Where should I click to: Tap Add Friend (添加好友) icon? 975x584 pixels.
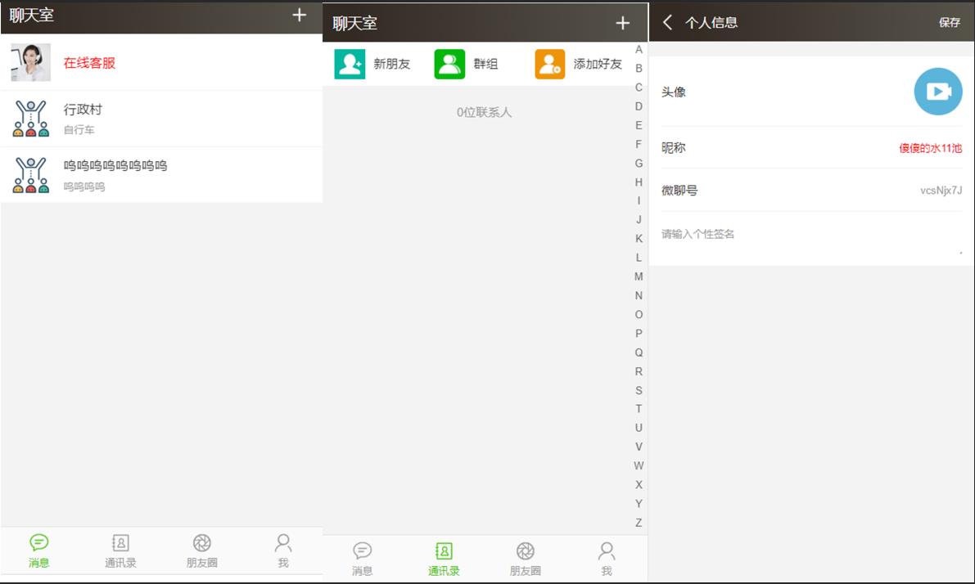click(x=550, y=63)
